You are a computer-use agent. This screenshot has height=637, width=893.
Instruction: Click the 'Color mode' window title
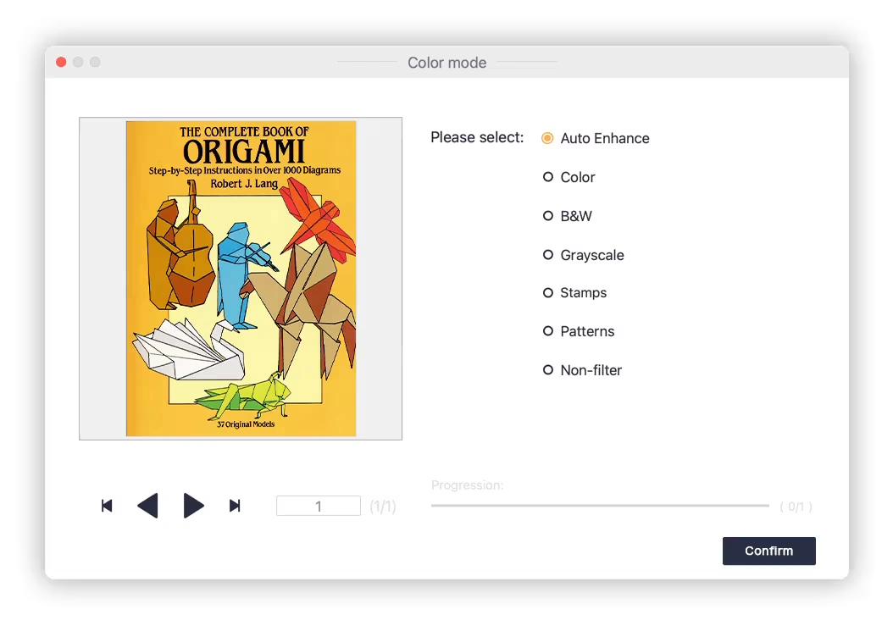click(x=447, y=63)
